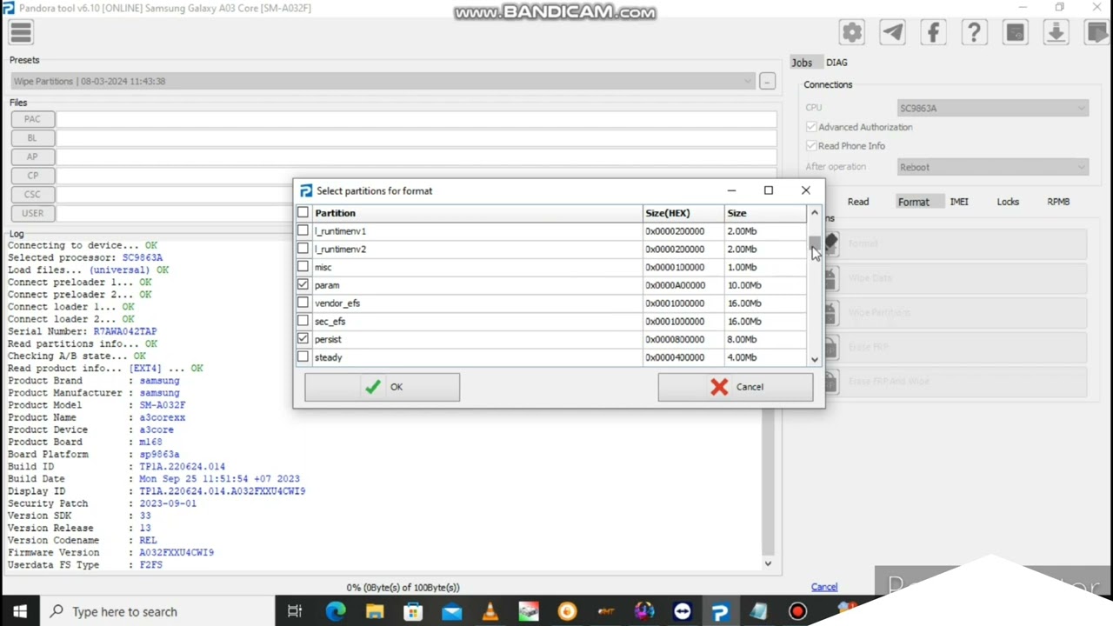1113x626 pixels.
Task: Open Microsoft Edge from taskbar
Action: point(336,611)
